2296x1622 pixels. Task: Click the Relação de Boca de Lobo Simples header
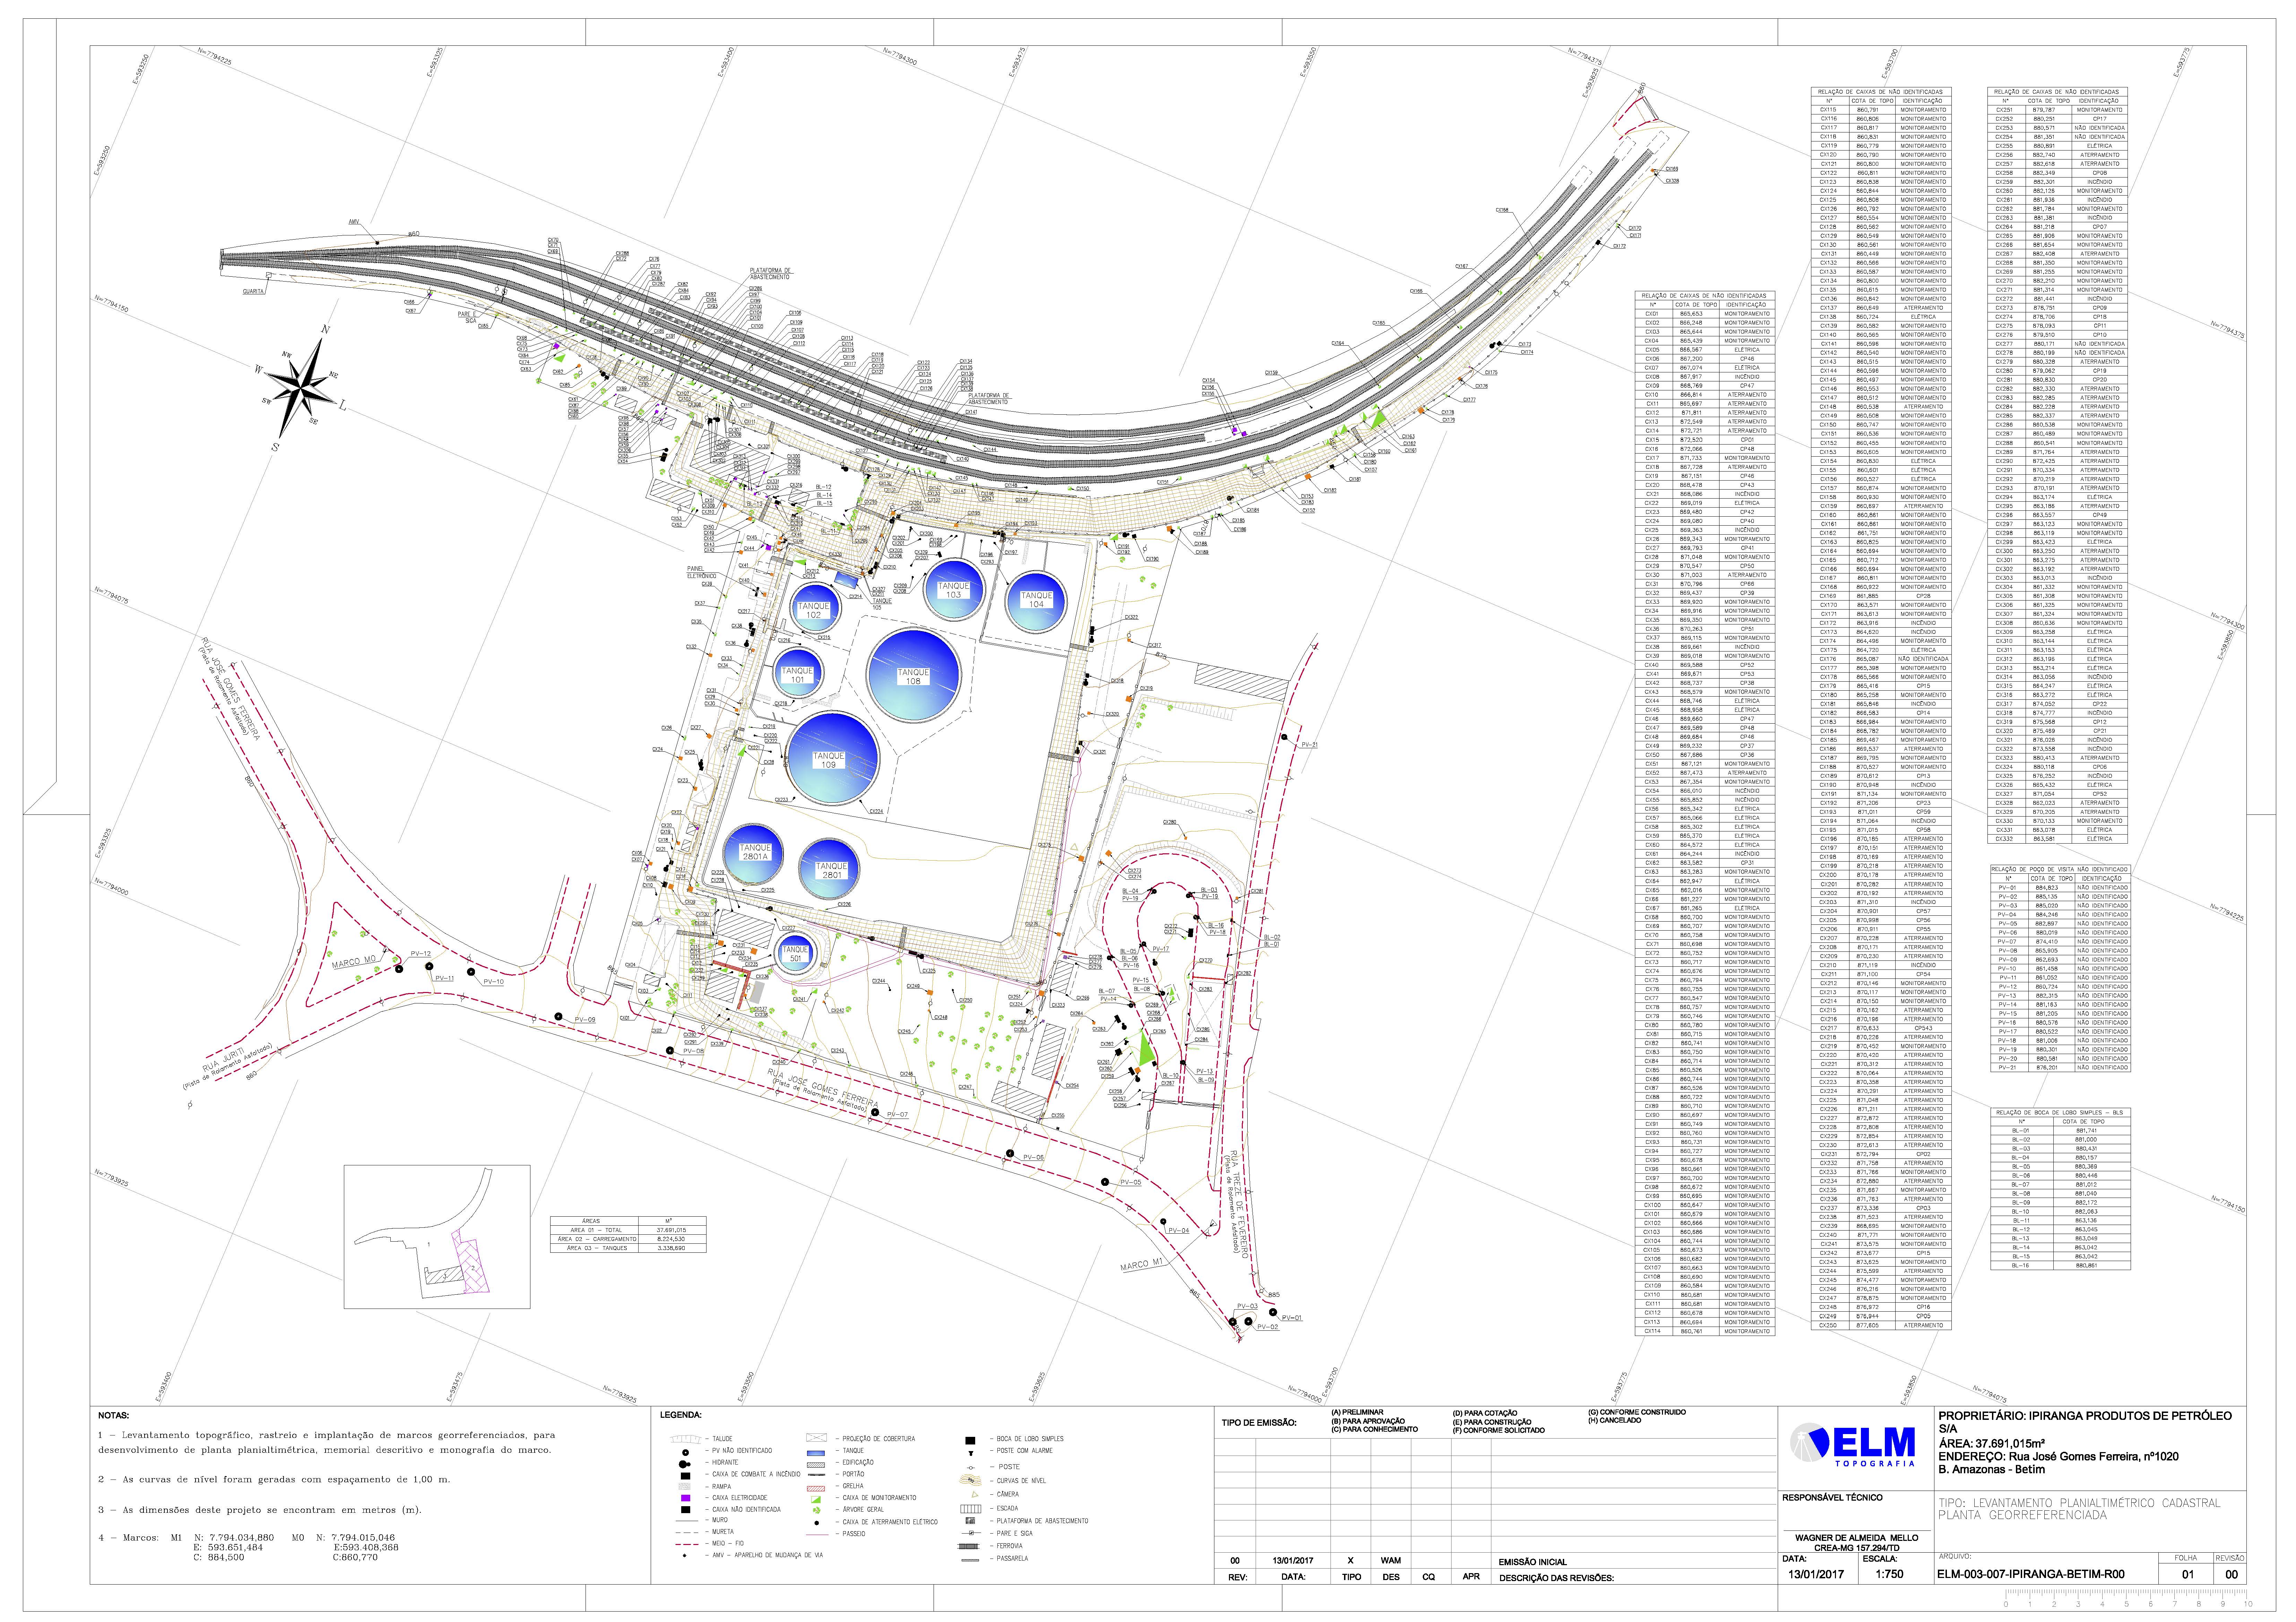[2061, 1112]
